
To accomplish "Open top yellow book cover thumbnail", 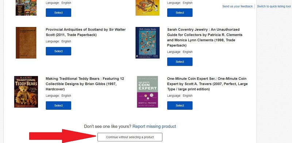I will tap(147, 8).
